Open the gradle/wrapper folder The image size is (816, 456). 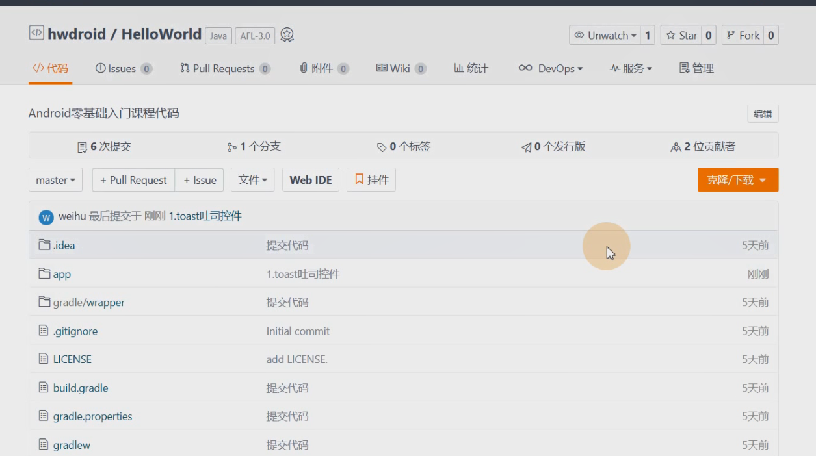click(89, 302)
